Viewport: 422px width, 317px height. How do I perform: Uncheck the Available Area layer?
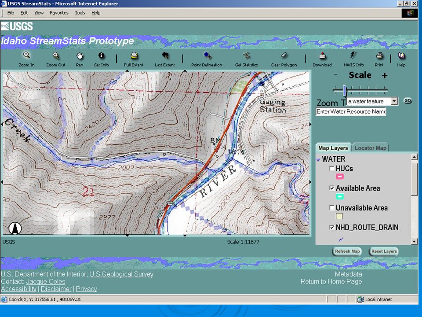(332, 188)
